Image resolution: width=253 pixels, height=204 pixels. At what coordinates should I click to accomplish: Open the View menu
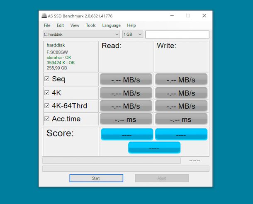[75, 25]
